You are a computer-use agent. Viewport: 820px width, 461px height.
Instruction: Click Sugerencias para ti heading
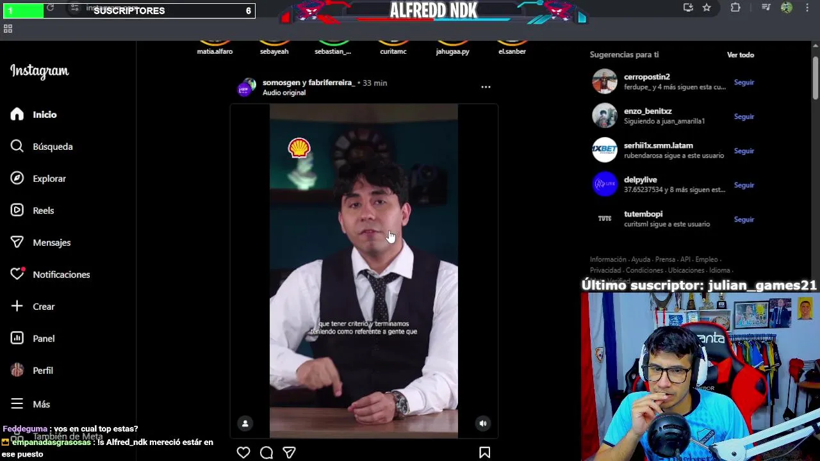[x=624, y=55]
